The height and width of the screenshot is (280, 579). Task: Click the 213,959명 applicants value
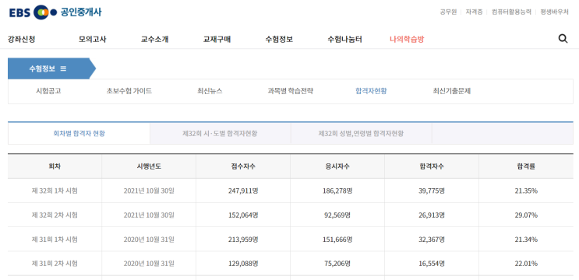click(x=243, y=240)
